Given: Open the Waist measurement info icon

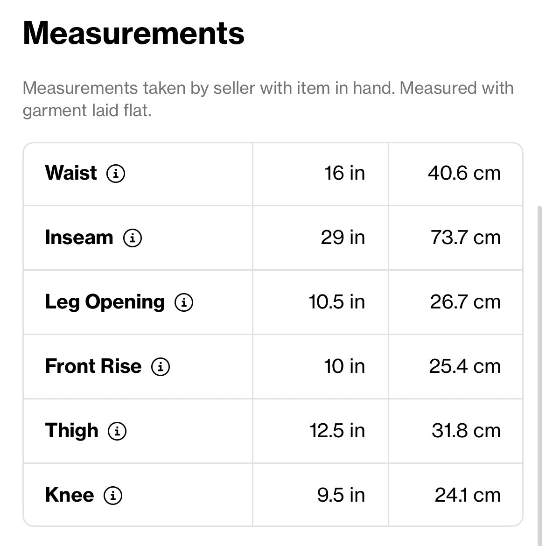Looking at the screenshot, I should [x=116, y=174].
